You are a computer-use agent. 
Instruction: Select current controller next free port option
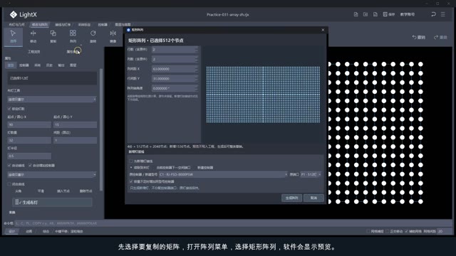coord(173,168)
